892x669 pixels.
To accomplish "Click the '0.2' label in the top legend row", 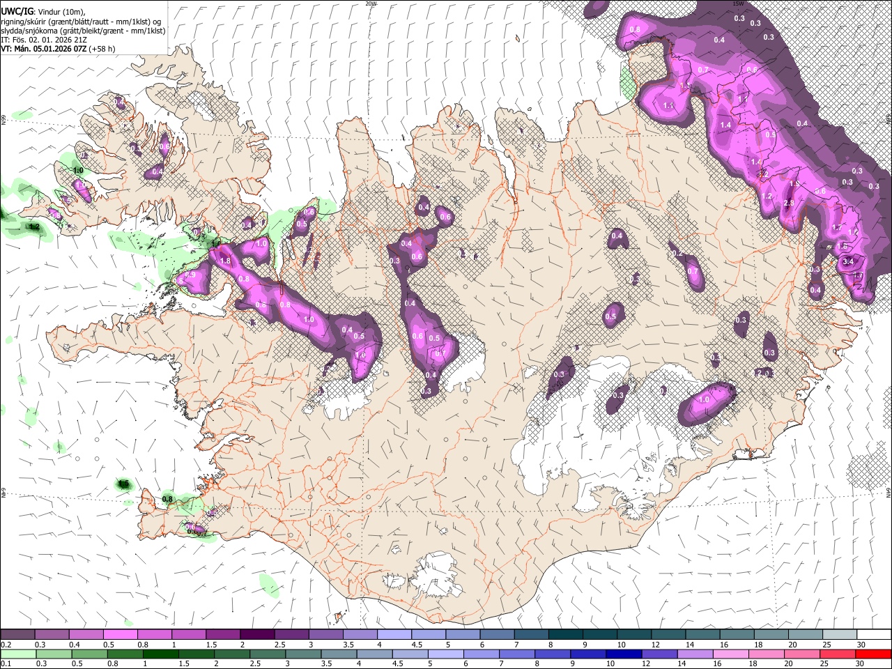I will point(6,645).
